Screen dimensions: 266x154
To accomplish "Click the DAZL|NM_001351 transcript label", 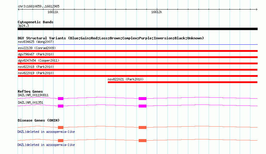I will point(30,102).
